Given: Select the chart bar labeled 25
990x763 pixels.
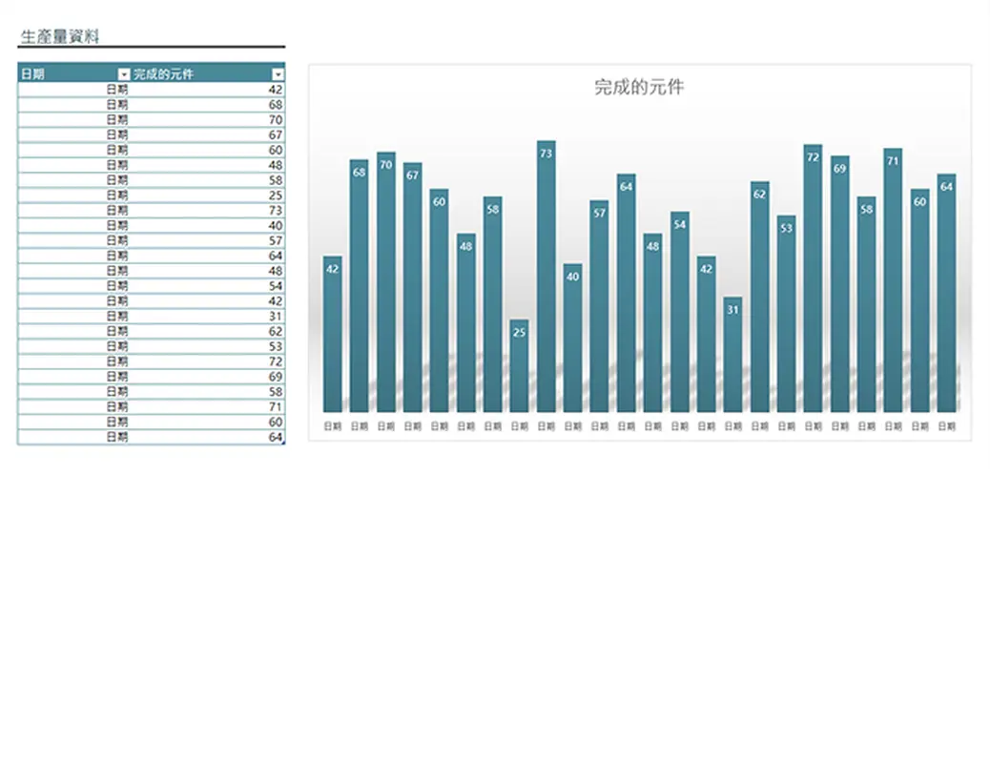Looking at the screenshot, I should pyautogui.click(x=519, y=367).
